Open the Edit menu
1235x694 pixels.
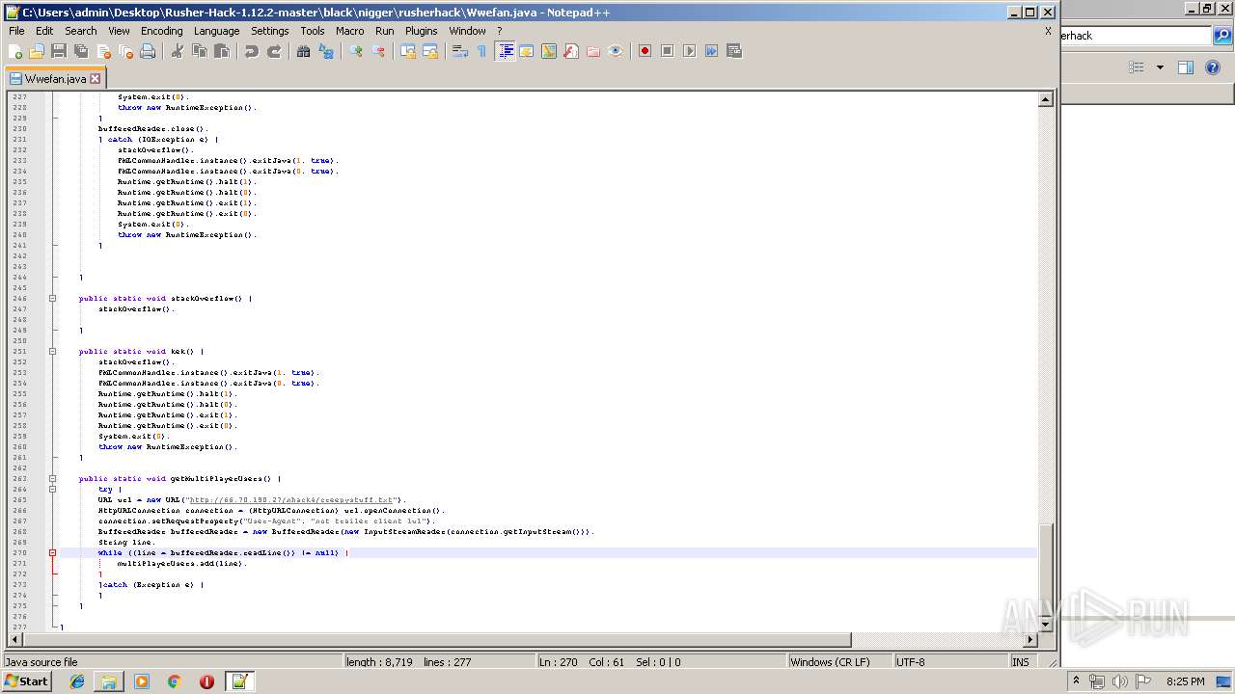pyautogui.click(x=44, y=31)
